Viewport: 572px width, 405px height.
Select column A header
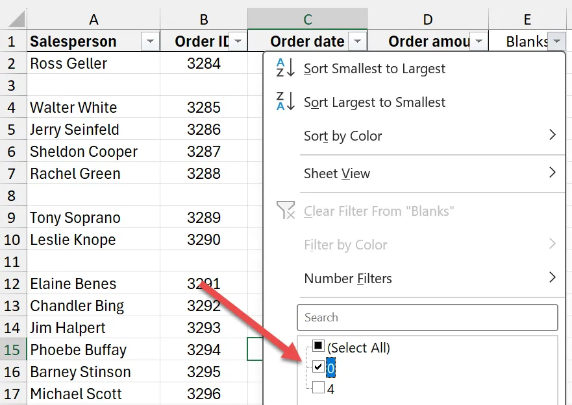point(93,19)
